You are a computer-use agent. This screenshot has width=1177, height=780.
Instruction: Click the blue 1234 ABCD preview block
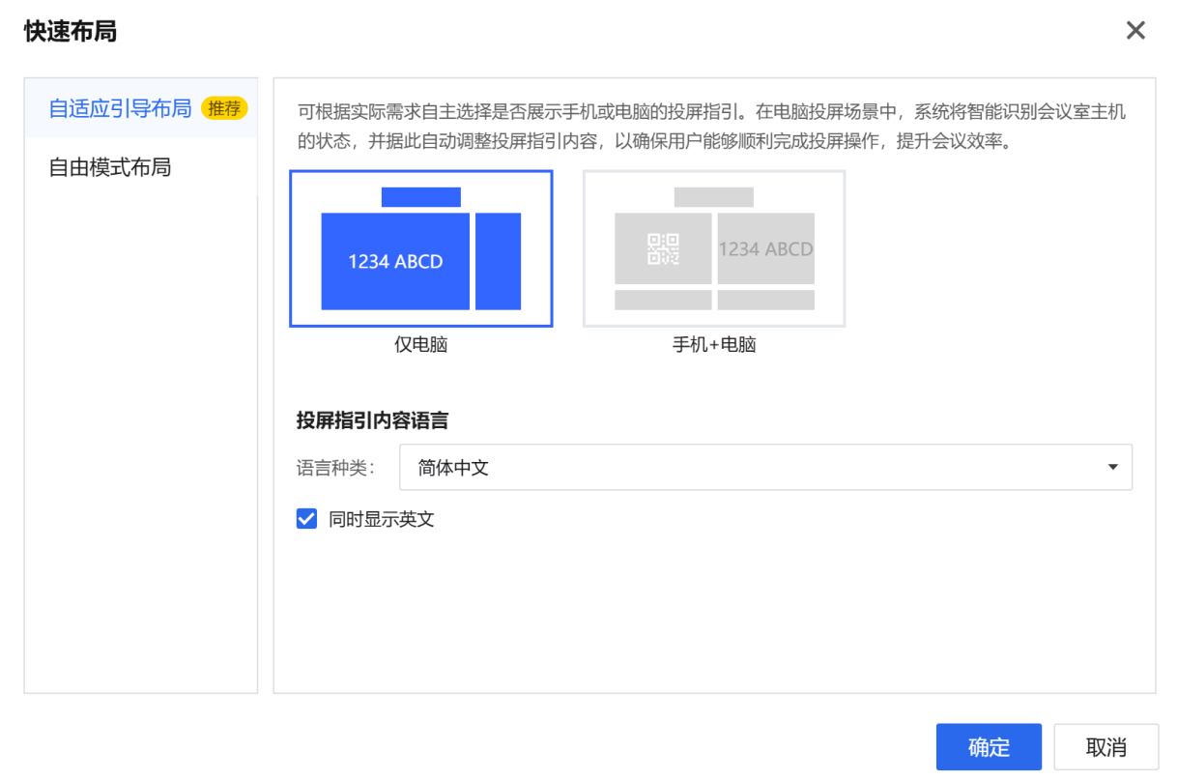coord(395,262)
